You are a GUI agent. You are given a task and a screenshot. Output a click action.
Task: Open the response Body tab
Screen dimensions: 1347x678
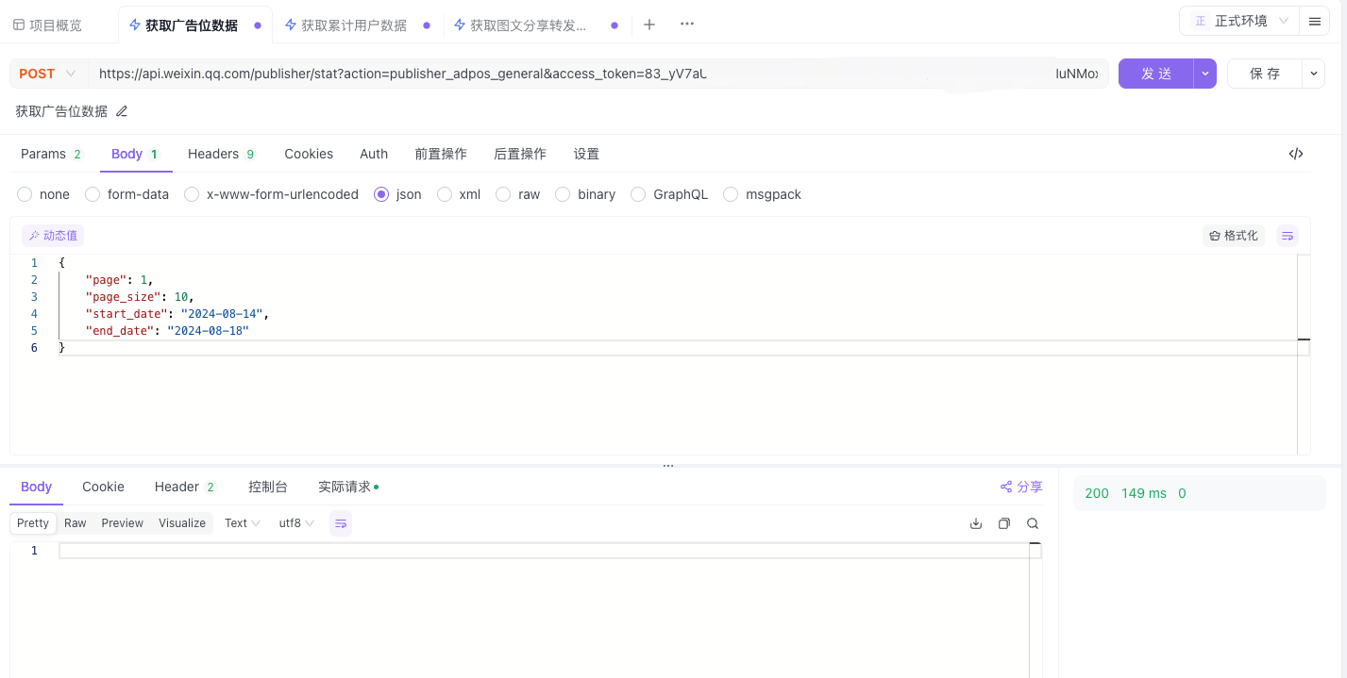pyautogui.click(x=36, y=487)
